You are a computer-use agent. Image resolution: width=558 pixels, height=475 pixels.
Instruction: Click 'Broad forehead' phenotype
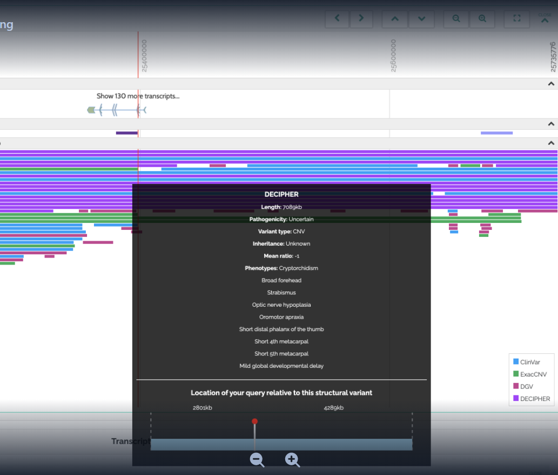281,280
